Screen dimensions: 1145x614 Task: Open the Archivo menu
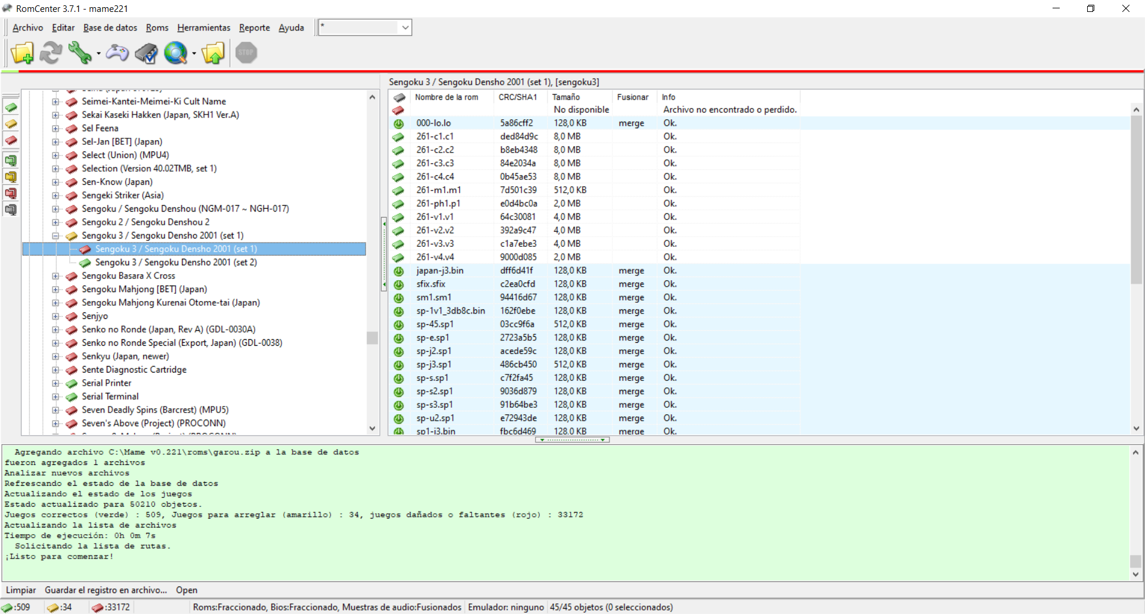pos(27,27)
